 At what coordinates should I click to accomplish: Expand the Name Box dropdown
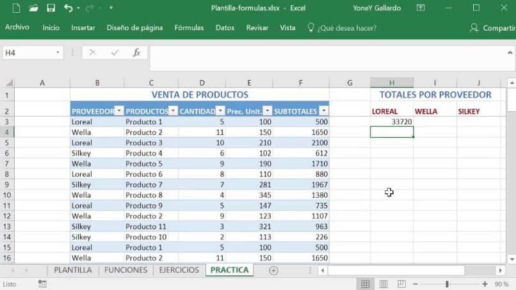58,52
